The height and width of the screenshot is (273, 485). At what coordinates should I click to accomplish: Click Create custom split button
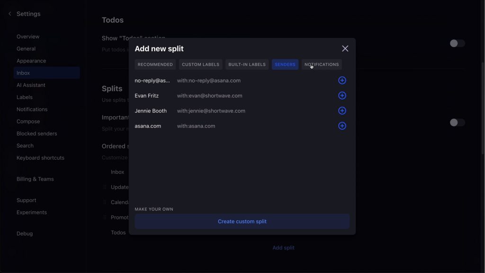(x=242, y=221)
